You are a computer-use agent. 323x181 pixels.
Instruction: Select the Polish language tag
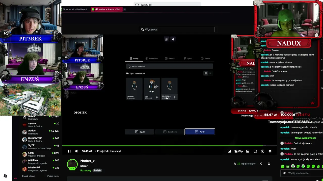pyautogui.click(x=97, y=170)
